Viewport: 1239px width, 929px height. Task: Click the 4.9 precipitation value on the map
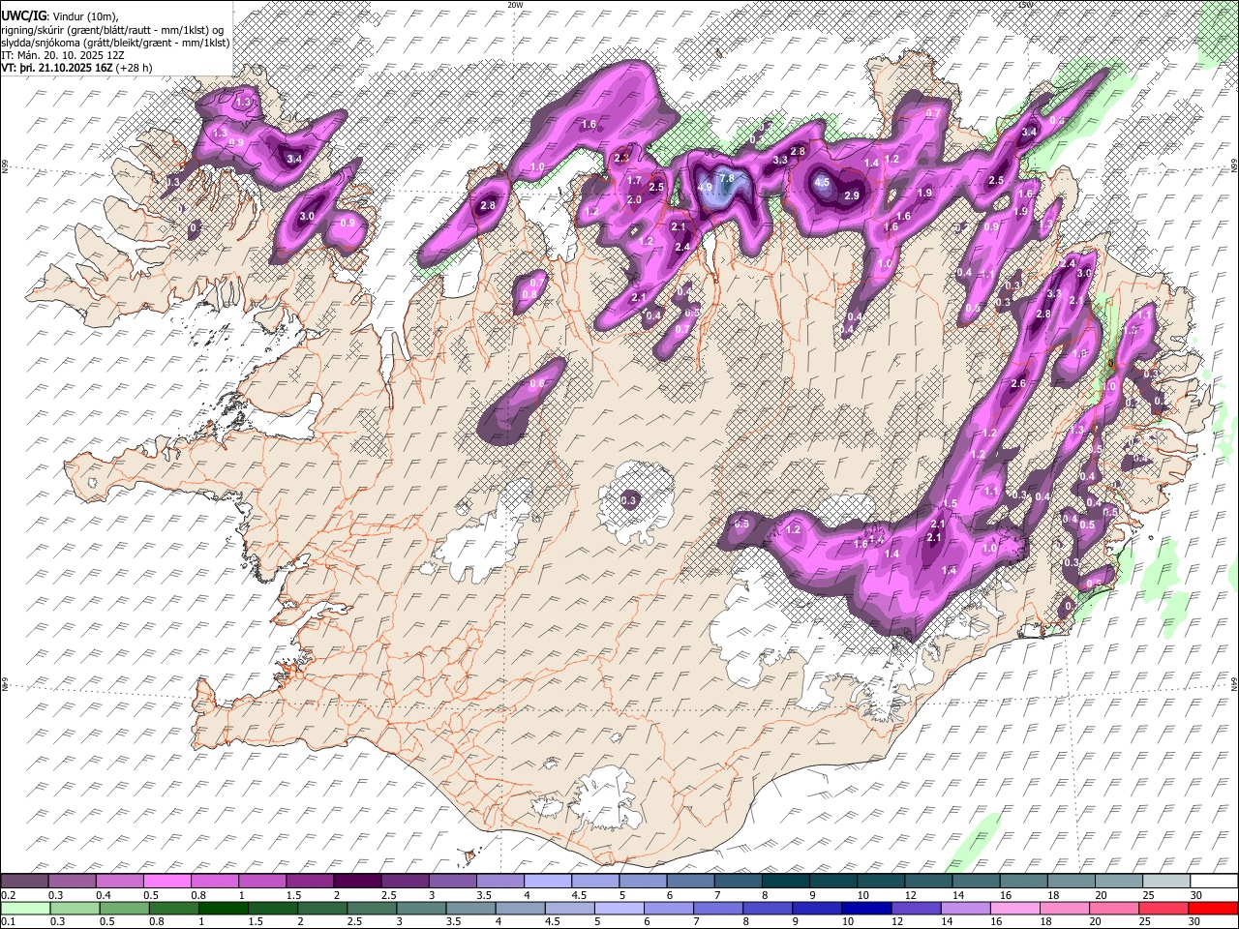705,187
